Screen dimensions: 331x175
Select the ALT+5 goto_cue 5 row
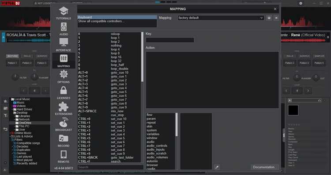click(109, 92)
